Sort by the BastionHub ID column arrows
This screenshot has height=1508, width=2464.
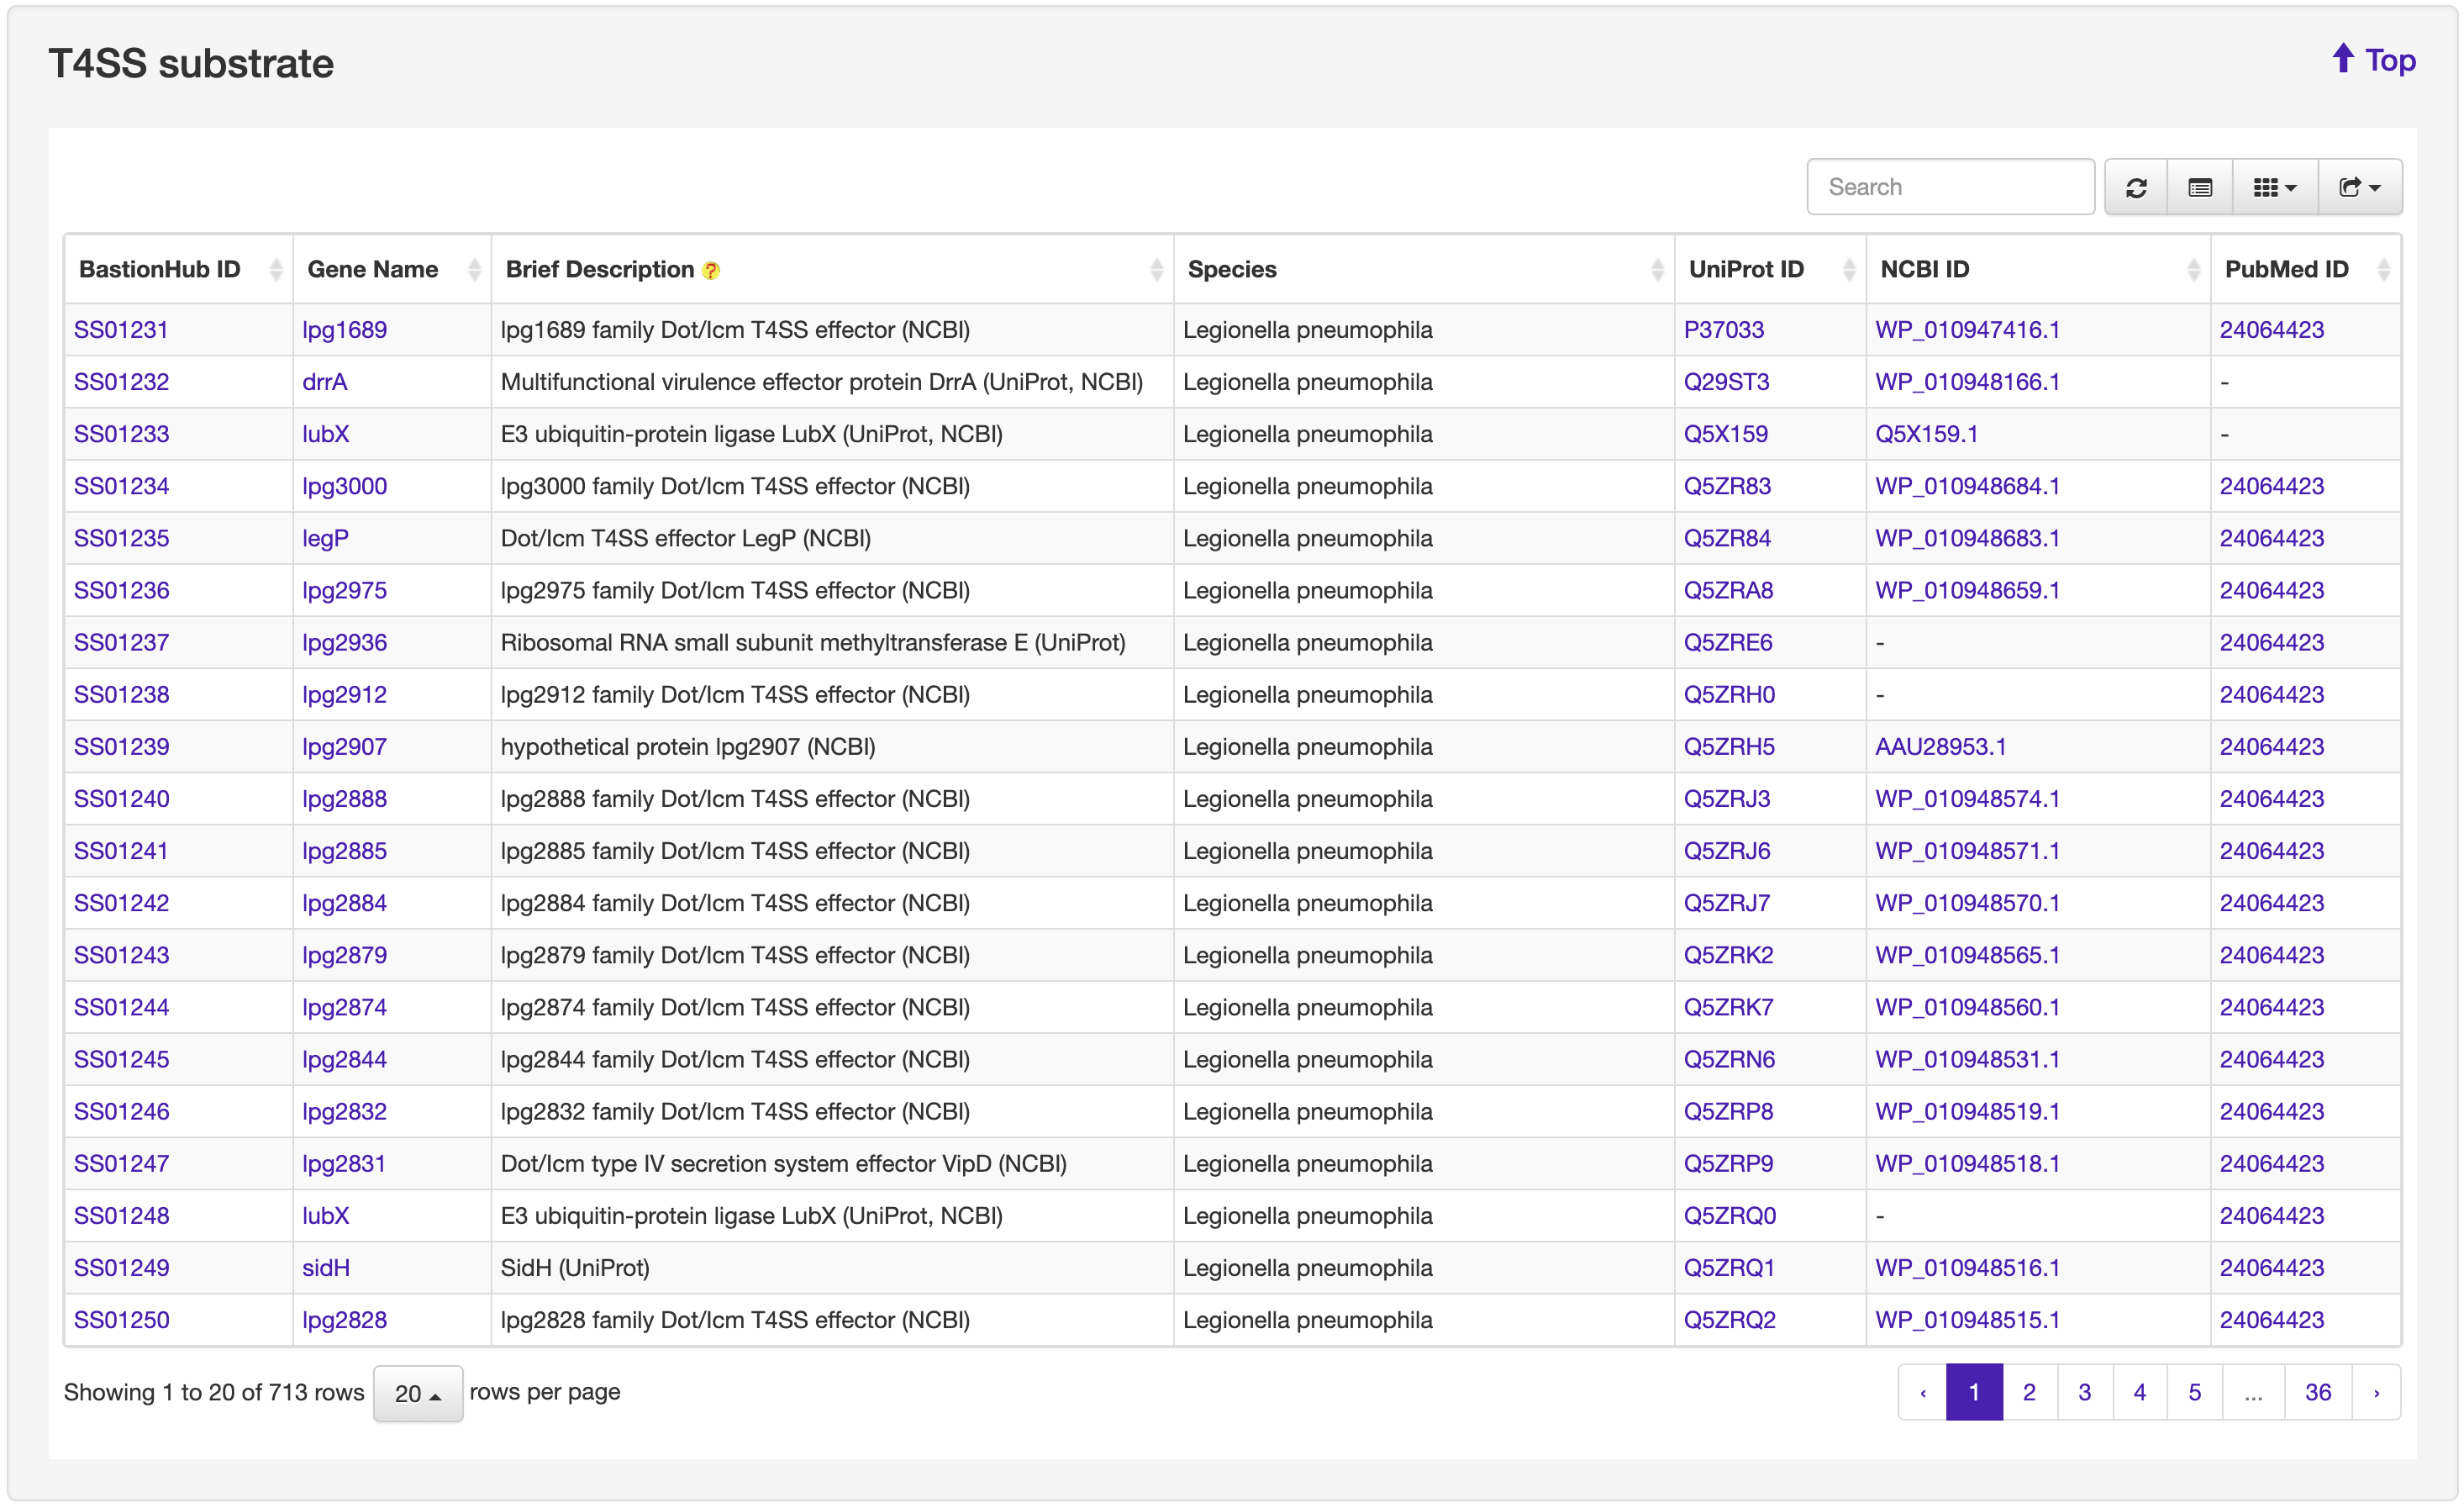click(276, 269)
